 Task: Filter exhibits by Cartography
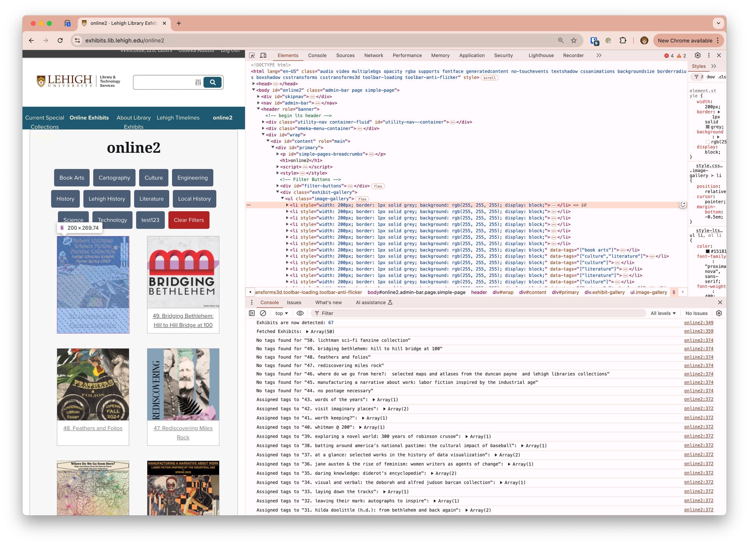coord(114,178)
